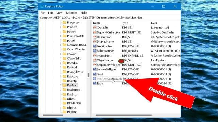Viewport: 218px width, 122px height.
Task: Expand the PushToInstall tree node
Action: click(61, 36)
